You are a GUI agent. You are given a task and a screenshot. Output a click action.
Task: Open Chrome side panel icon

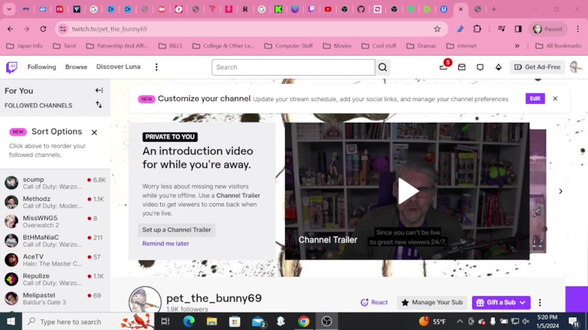pos(518,29)
